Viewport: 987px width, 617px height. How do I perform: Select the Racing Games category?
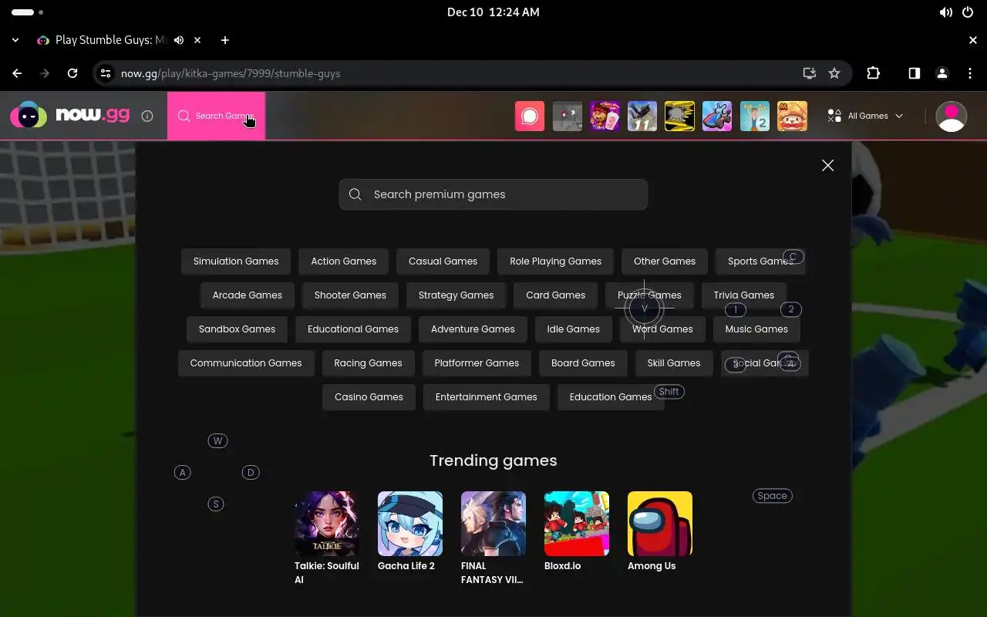368,362
